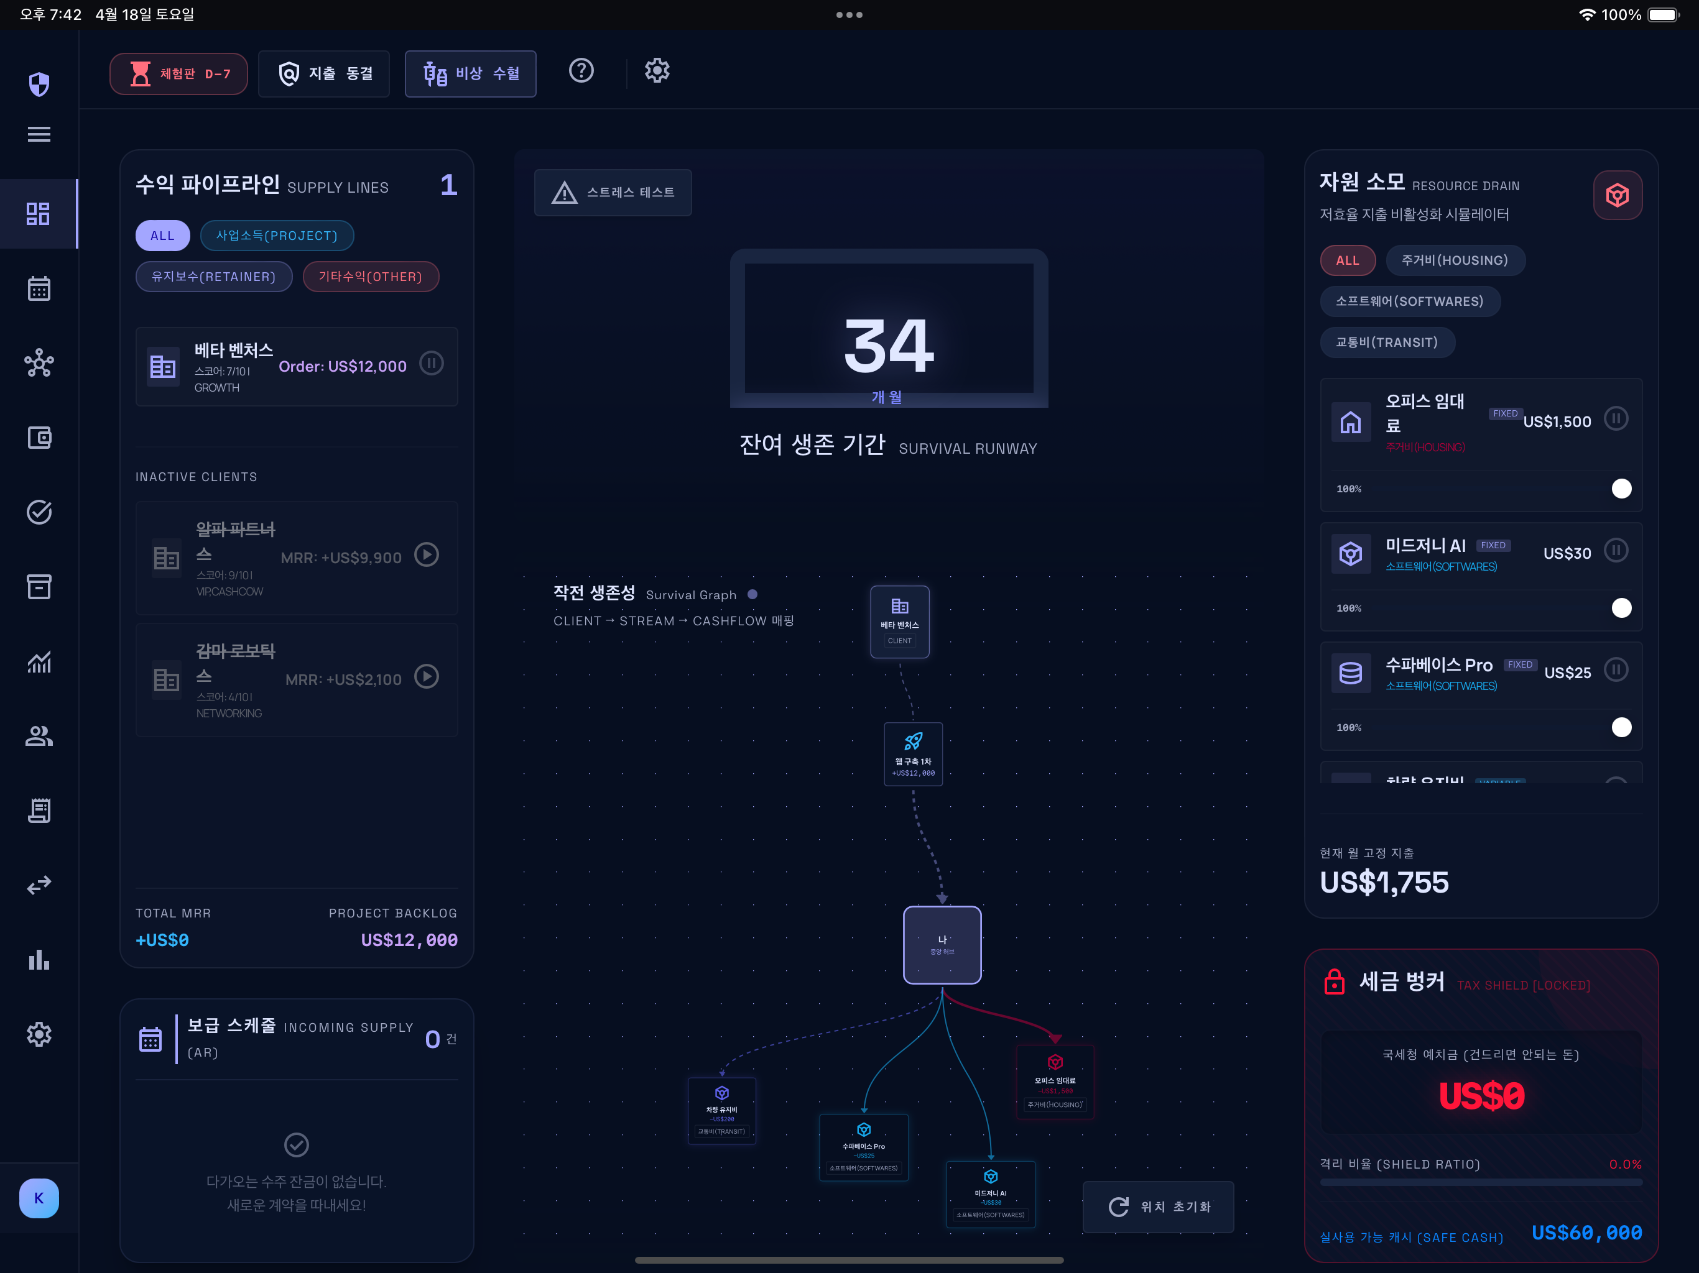
Task: Reactivate the 알파 파트너스 client
Action: click(427, 554)
